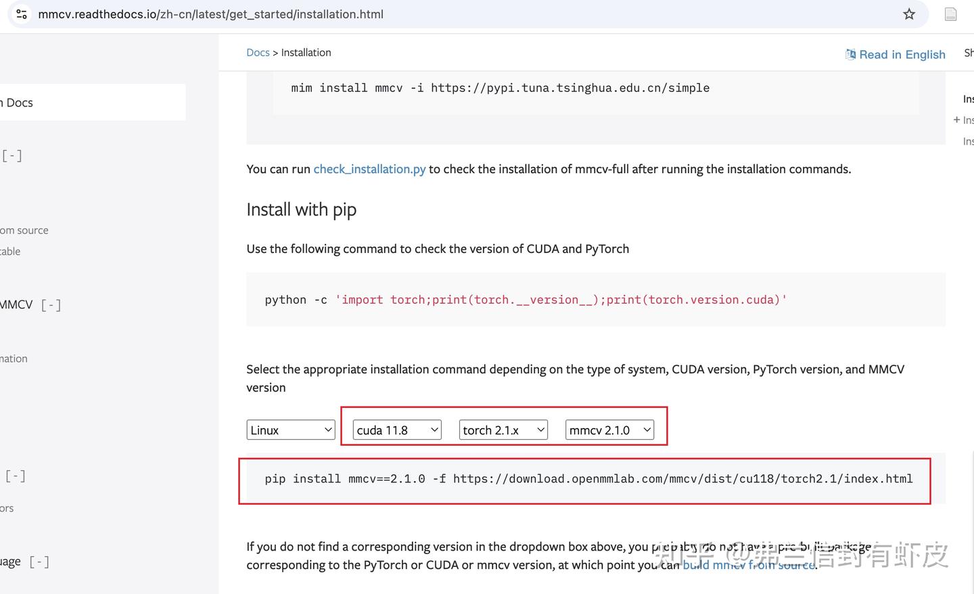Click the page icon right of the bookmark star
Viewport: 974px width, 594px height.
[950, 14]
